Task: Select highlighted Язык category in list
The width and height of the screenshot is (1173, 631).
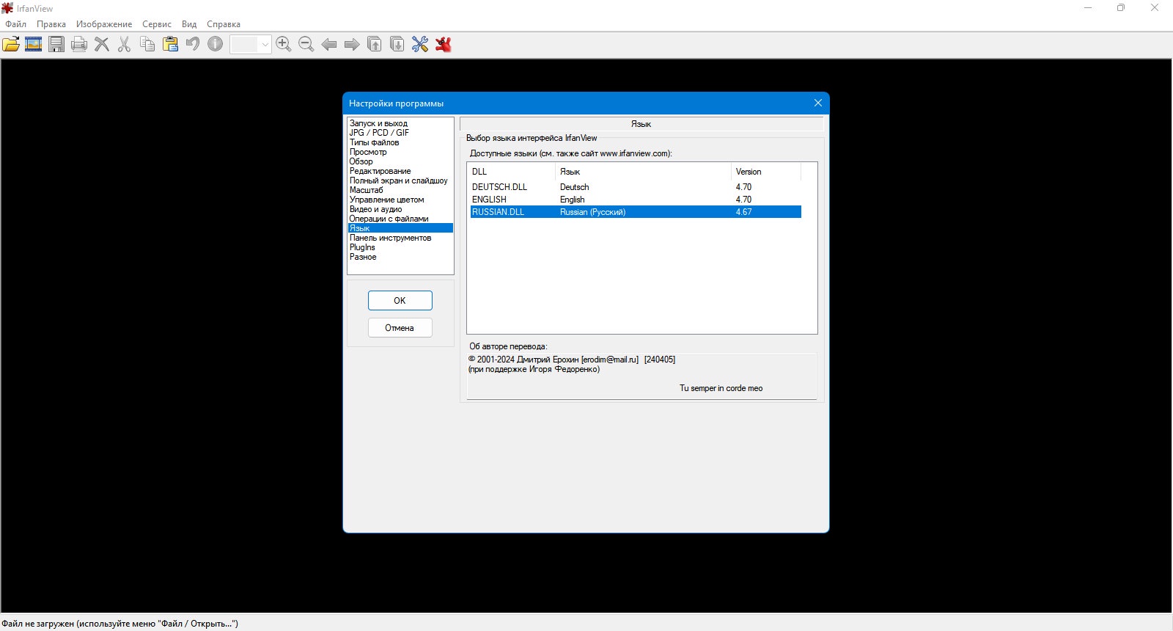Action: 400,228
